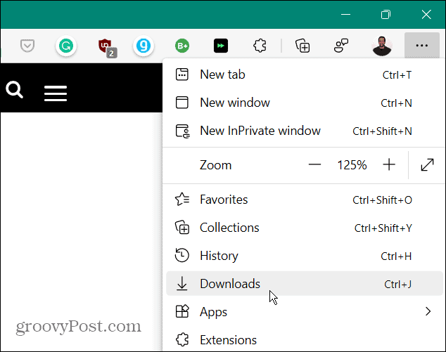
Task: Click the green B+ extension icon
Action: click(x=183, y=46)
